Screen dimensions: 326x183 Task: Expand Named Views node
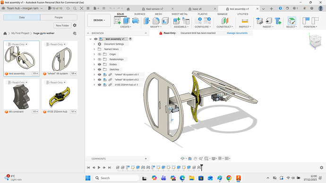(94, 49)
